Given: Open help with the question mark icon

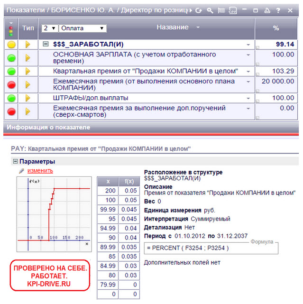Looking at the screenshot, I should tap(278, 10).
